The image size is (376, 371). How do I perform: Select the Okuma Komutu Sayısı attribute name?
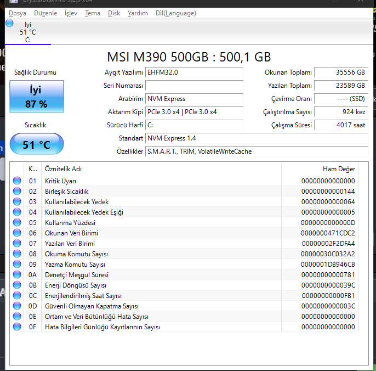point(76,254)
